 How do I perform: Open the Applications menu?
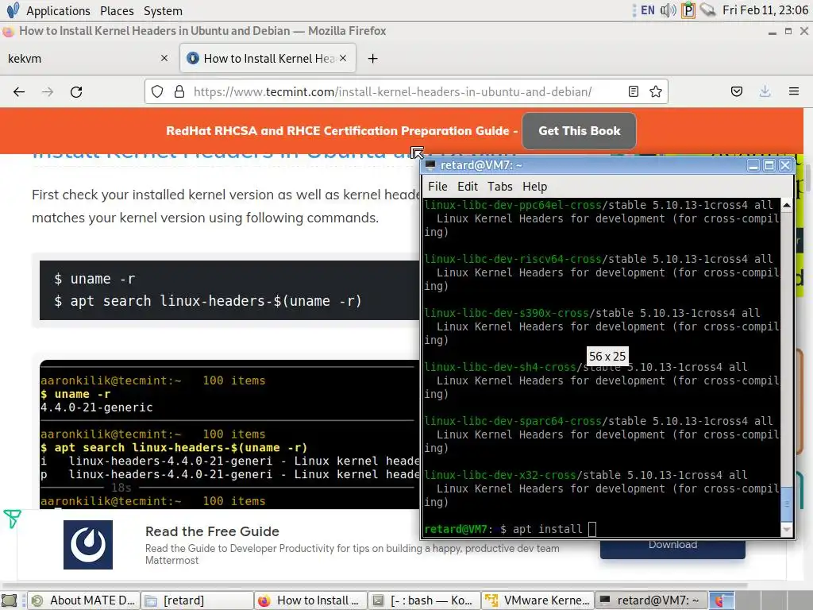tap(58, 10)
